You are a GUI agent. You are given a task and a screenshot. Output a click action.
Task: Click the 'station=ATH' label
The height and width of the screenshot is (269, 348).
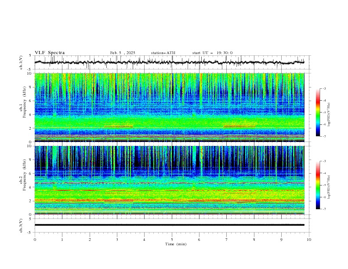click(163, 53)
